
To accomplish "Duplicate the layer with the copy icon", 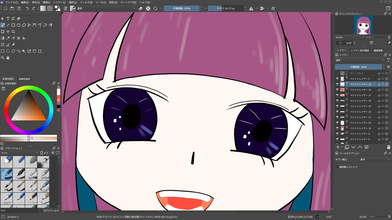I will click(x=347, y=147).
